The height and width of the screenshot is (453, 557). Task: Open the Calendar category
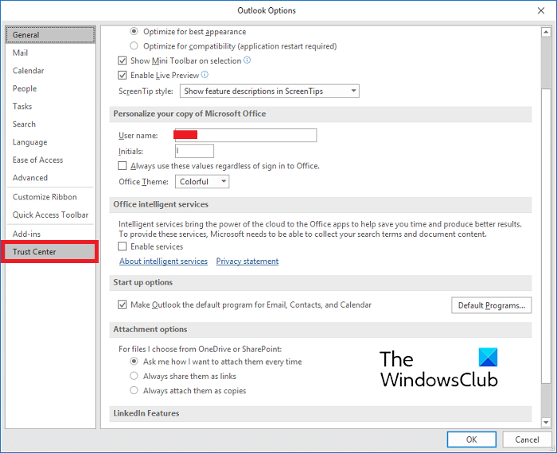[50, 70]
